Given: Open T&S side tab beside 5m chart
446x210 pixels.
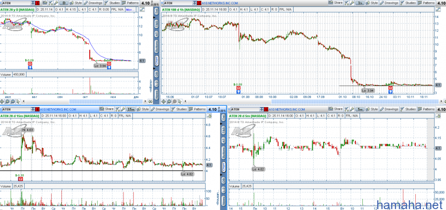Looking at the screenshot, I should 223,130.
